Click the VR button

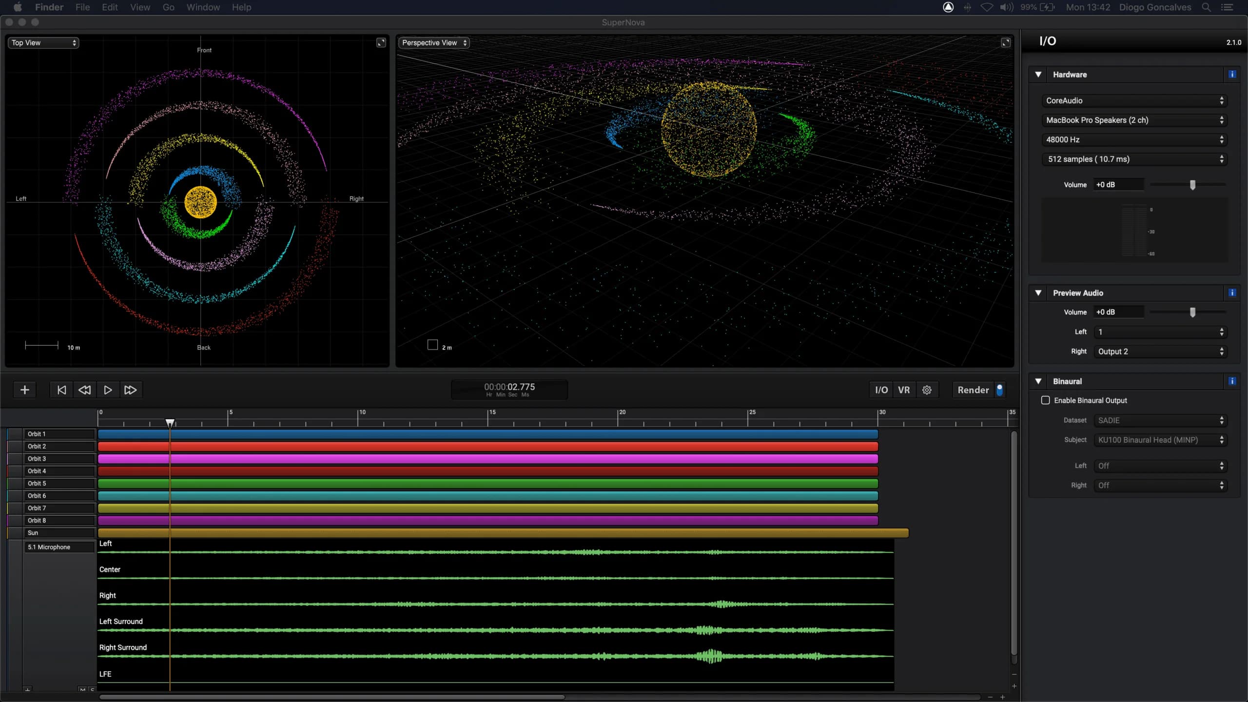pos(904,390)
